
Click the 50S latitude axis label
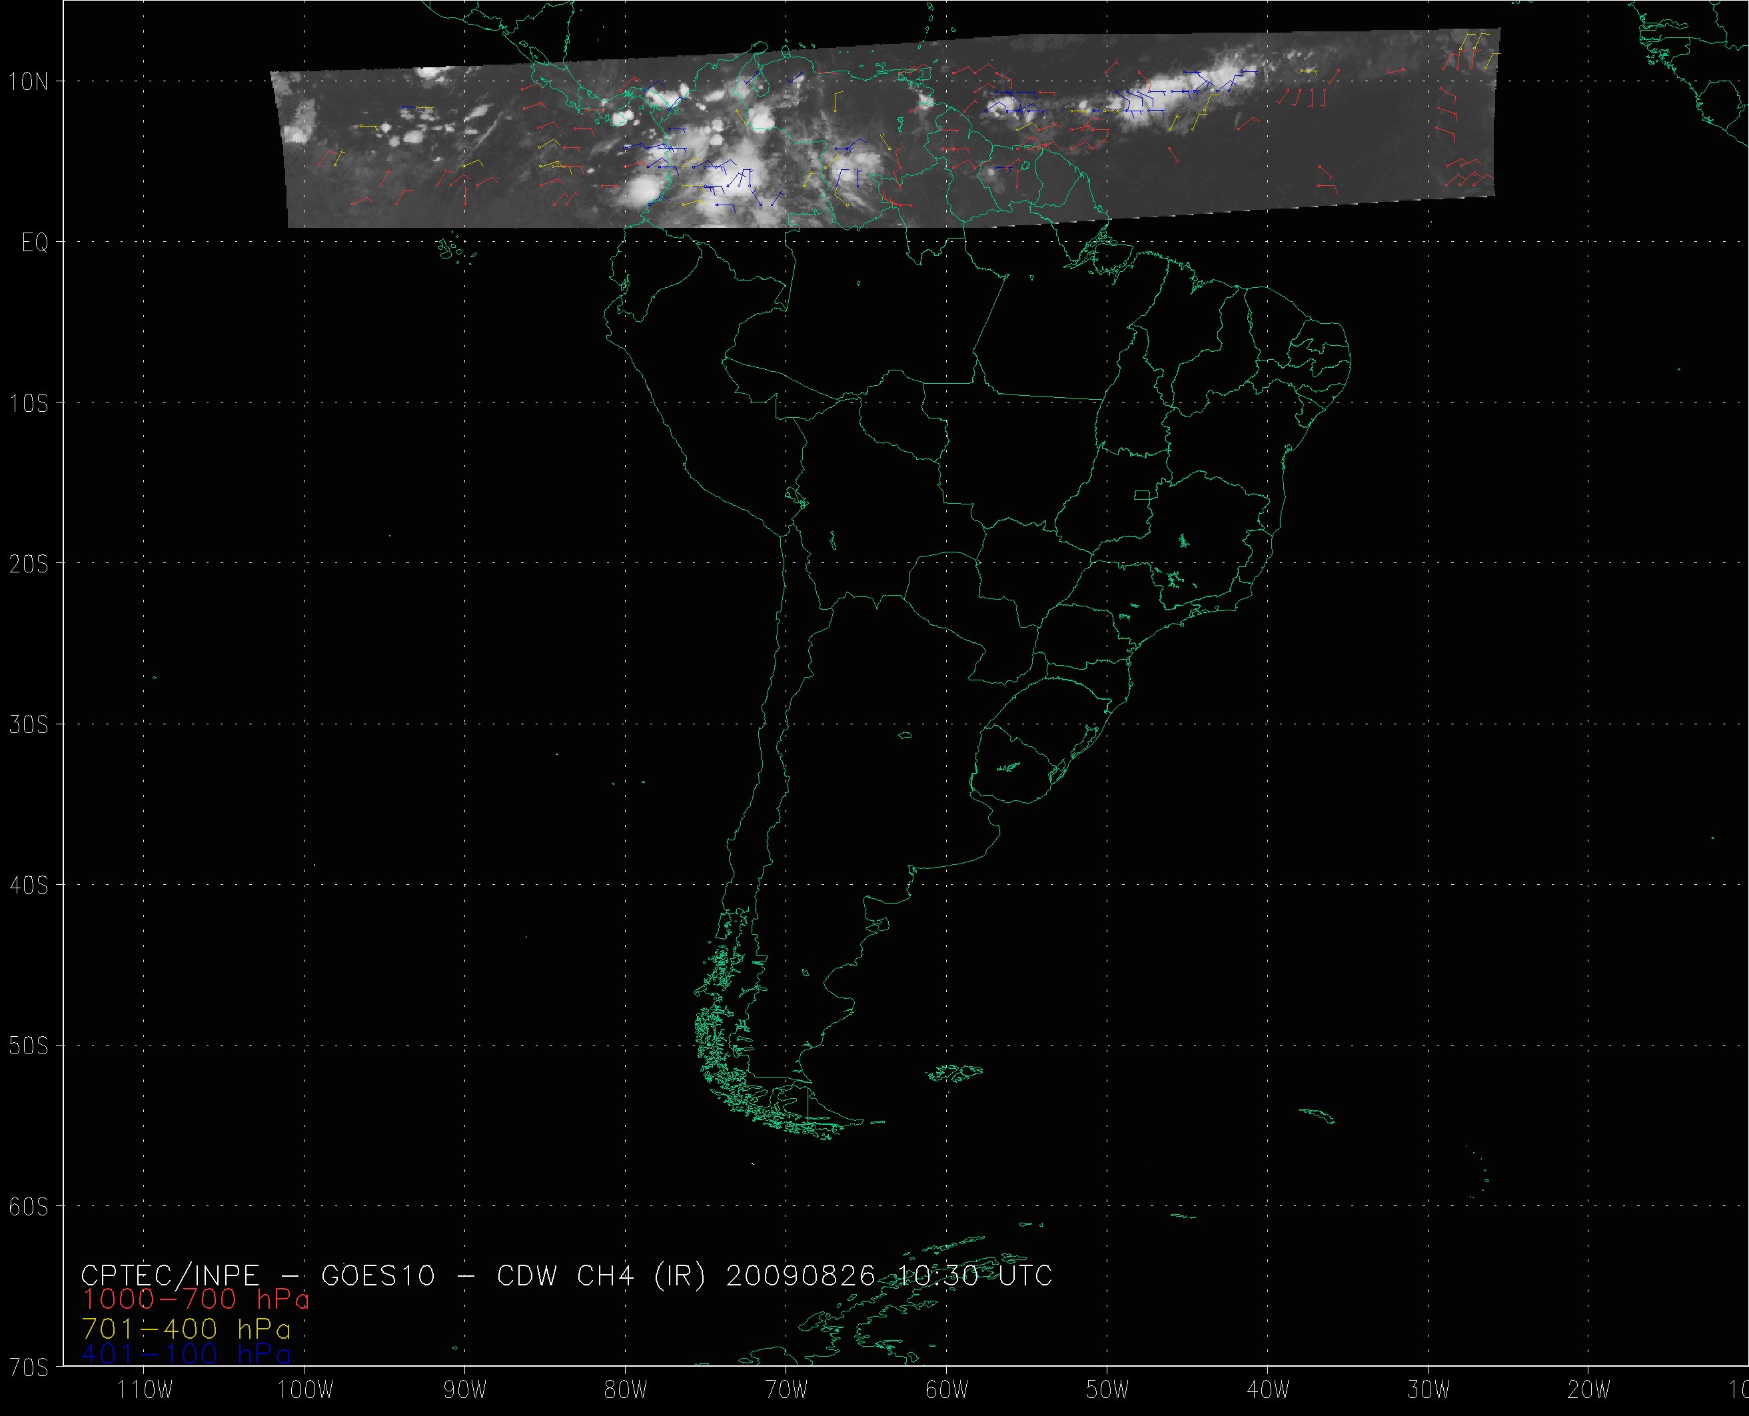click(x=29, y=1046)
